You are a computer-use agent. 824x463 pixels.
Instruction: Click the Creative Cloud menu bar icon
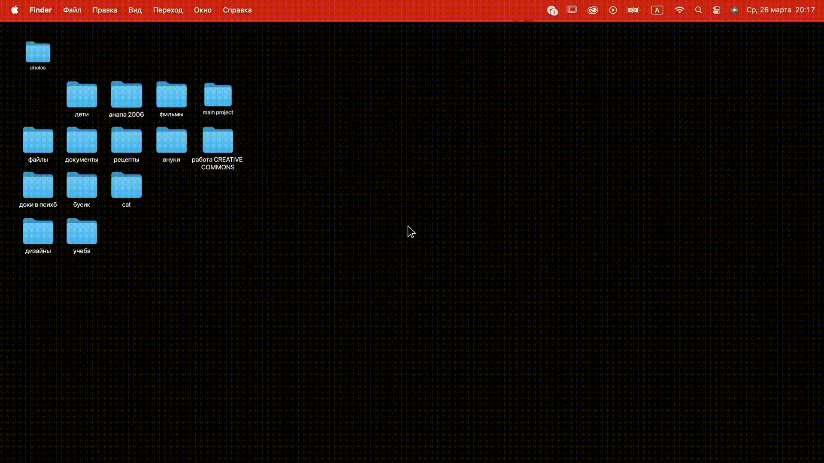pos(593,10)
